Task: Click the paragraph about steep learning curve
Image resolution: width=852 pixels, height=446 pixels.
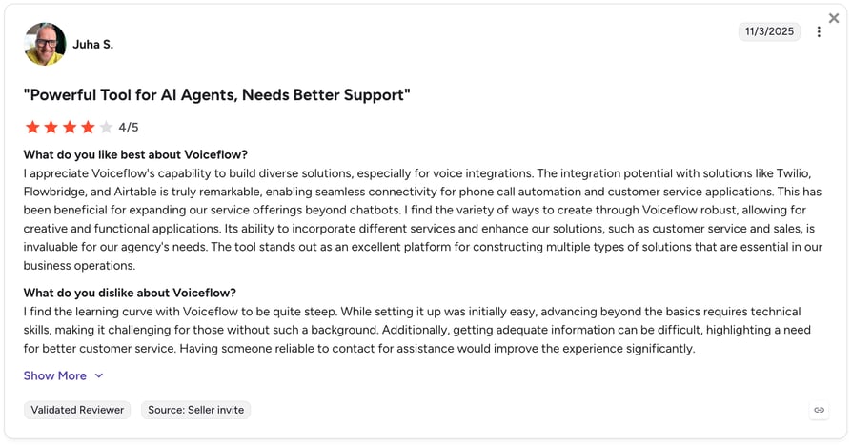Action: click(416, 330)
